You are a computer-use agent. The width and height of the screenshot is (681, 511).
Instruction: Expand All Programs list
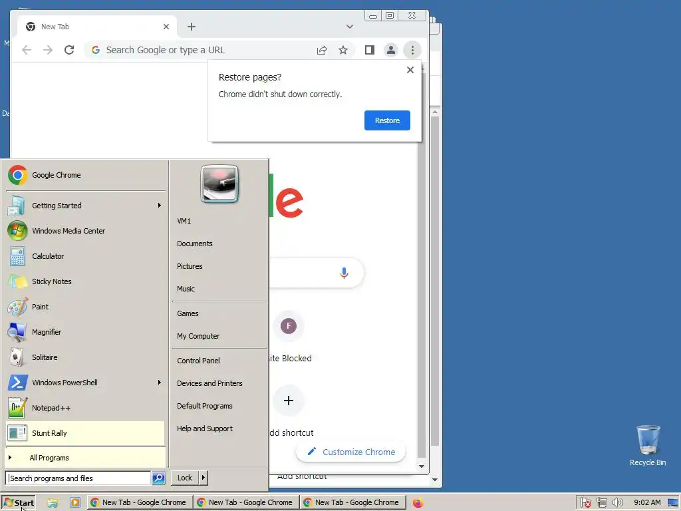pos(85,458)
